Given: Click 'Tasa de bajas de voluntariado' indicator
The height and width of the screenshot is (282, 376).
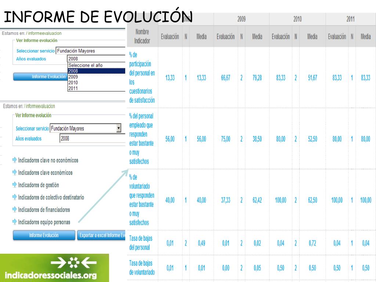Looking at the screenshot, I should pyautogui.click(x=142, y=267).
